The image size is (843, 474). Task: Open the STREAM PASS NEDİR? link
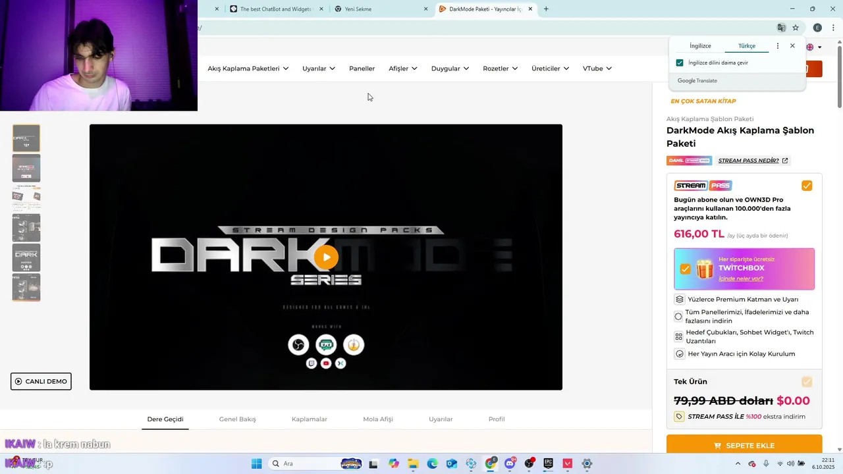pyautogui.click(x=748, y=161)
